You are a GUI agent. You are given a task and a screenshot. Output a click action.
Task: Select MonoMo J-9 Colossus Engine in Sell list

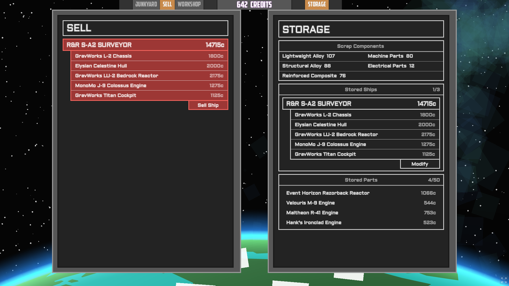(149, 86)
